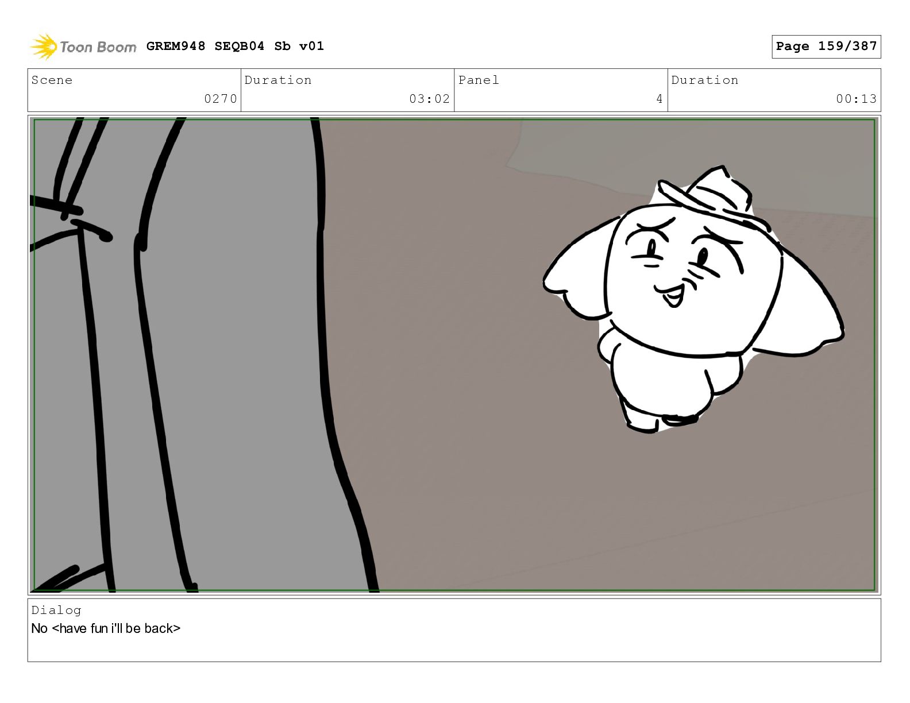Image resolution: width=910 pixels, height=703 pixels.
Task: Click the Dialog label
Action: point(56,610)
